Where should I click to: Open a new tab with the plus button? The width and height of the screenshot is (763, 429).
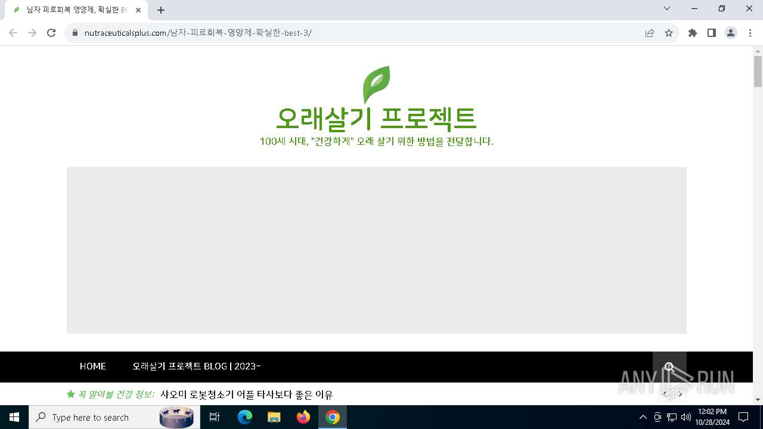pyautogui.click(x=161, y=10)
